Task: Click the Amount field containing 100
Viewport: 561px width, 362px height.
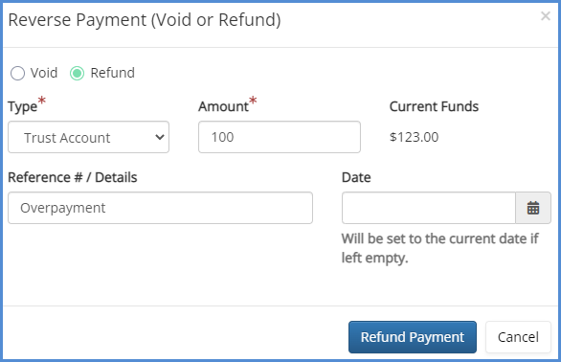Action: [x=280, y=137]
